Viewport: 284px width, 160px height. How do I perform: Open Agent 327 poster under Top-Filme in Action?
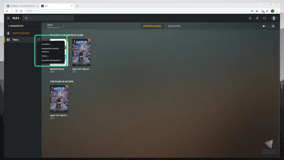pyautogui.click(x=59, y=99)
